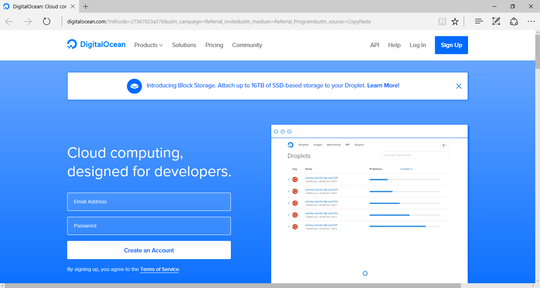Click the DigitalOcean favicon on the browser tab
Image resolution: width=540 pixels, height=288 pixels.
click(6, 7)
